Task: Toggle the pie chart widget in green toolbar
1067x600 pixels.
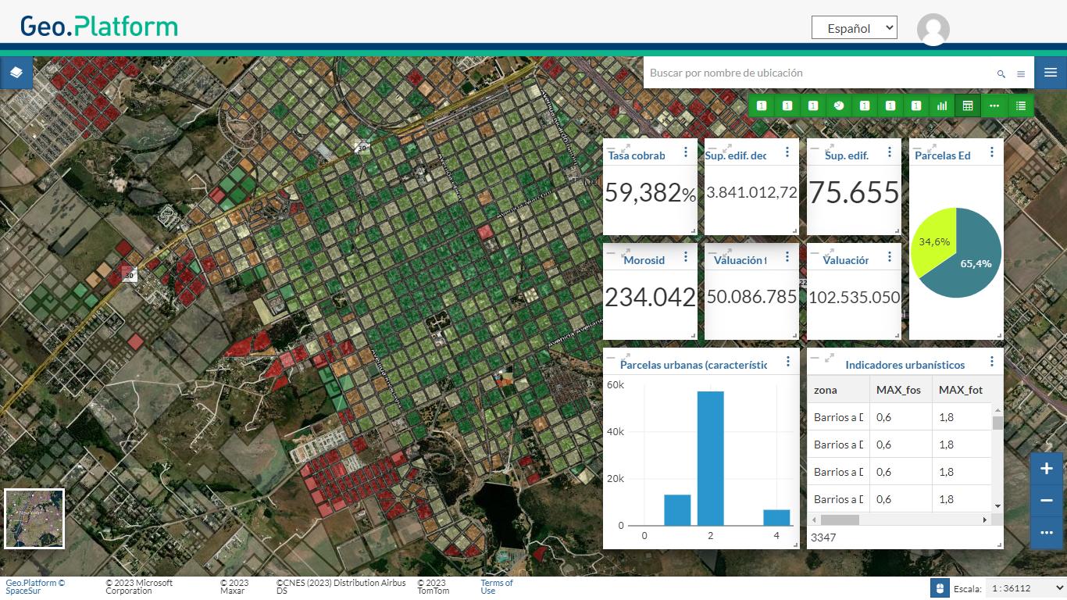Action: [839, 105]
